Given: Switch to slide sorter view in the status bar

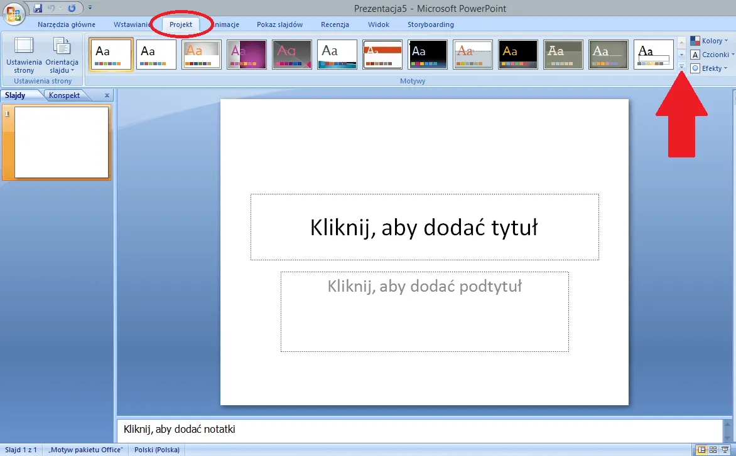Looking at the screenshot, I should 713,450.
